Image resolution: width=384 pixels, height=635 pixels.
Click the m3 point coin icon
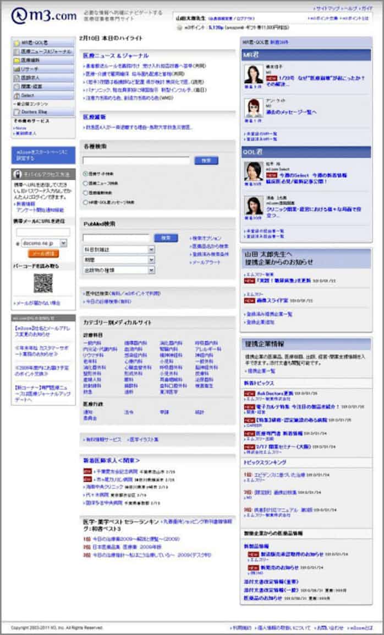179,26
